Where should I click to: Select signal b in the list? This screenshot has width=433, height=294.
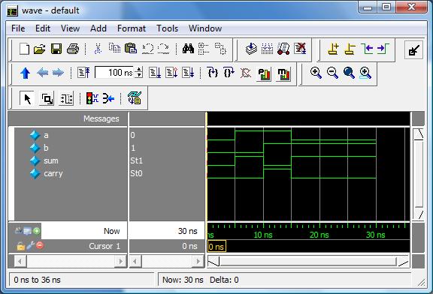[x=46, y=148]
